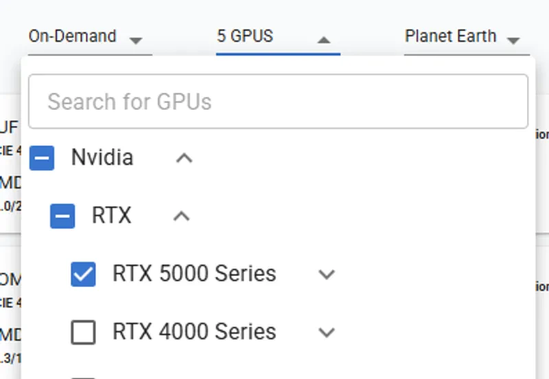The image size is (549, 379).
Task: Click the RTX 4000 Series label
Action: pos(194,332)
